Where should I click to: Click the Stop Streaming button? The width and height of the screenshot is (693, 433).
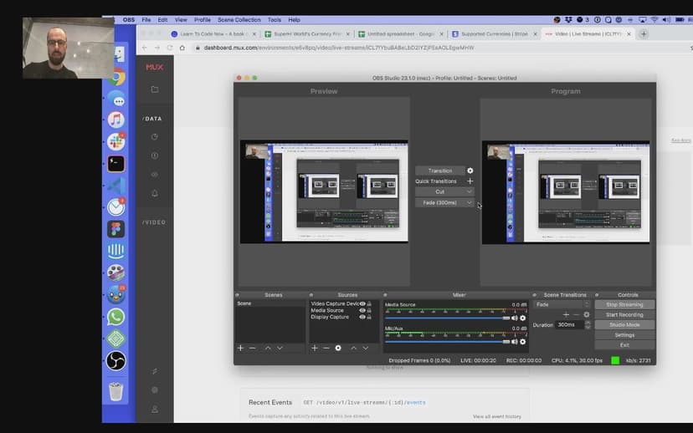624,304
